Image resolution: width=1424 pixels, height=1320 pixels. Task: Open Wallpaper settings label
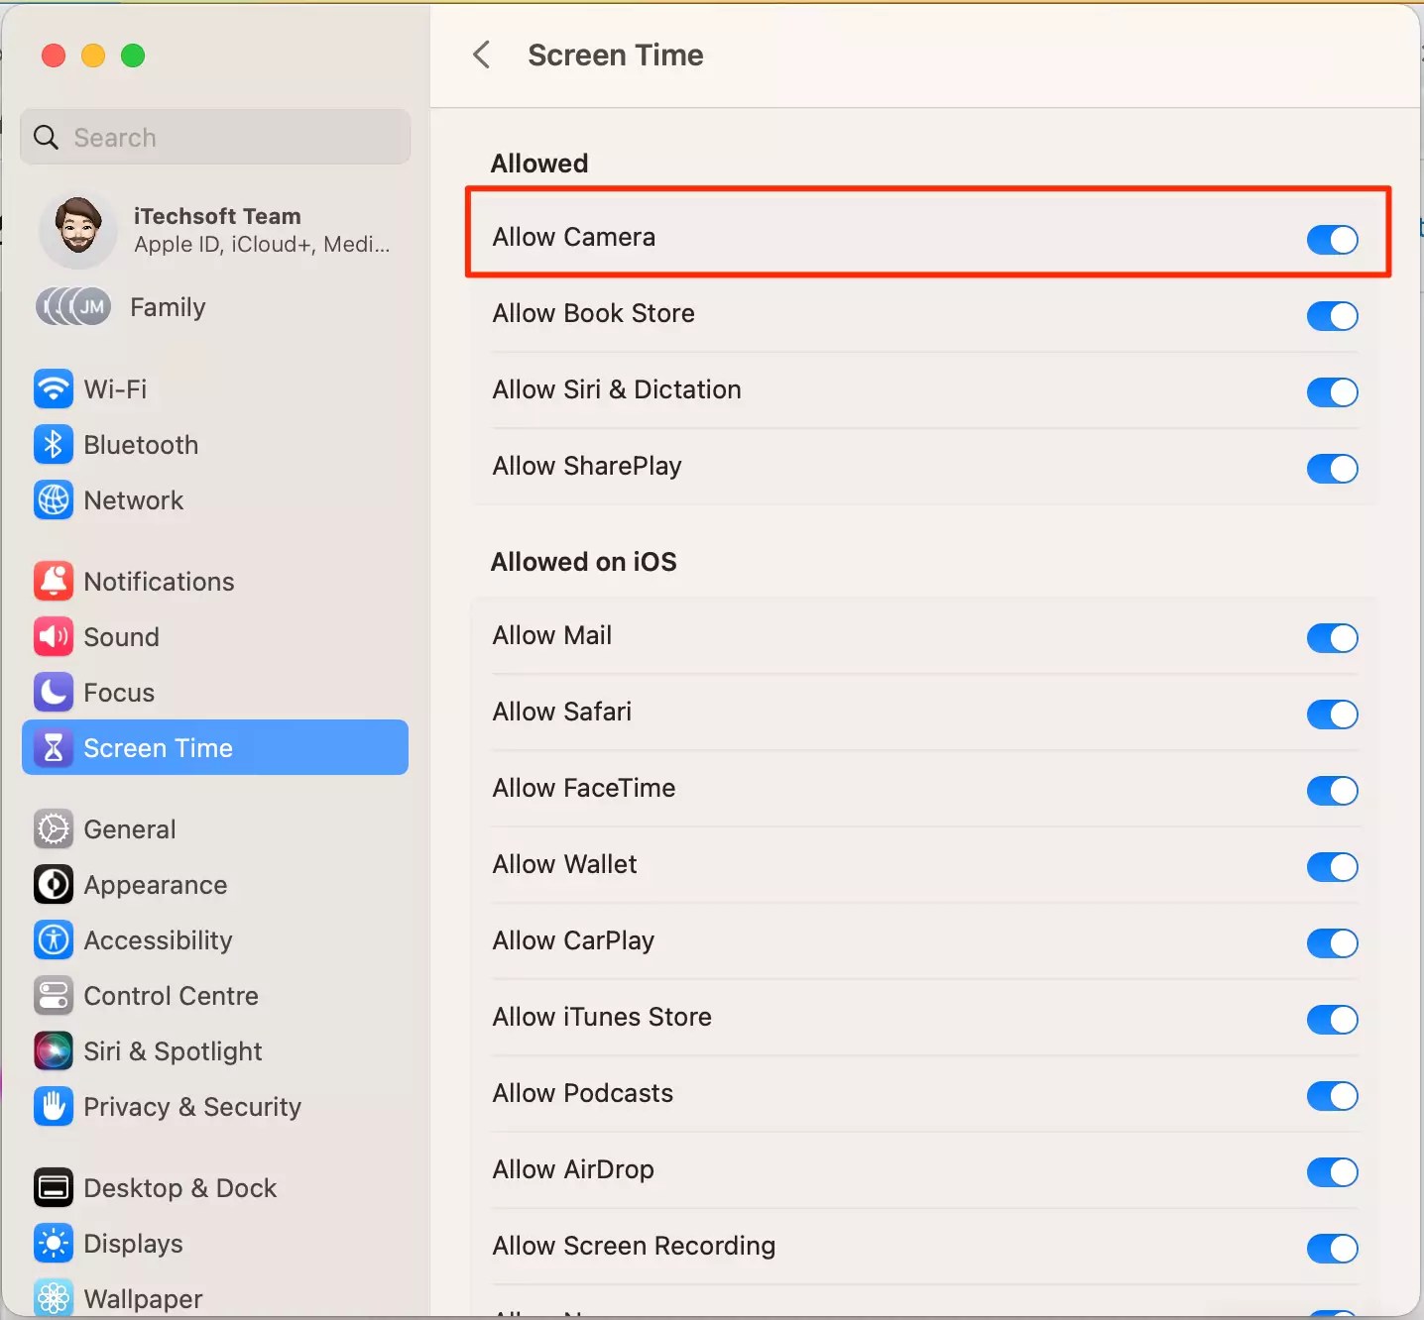point(143,1298)
